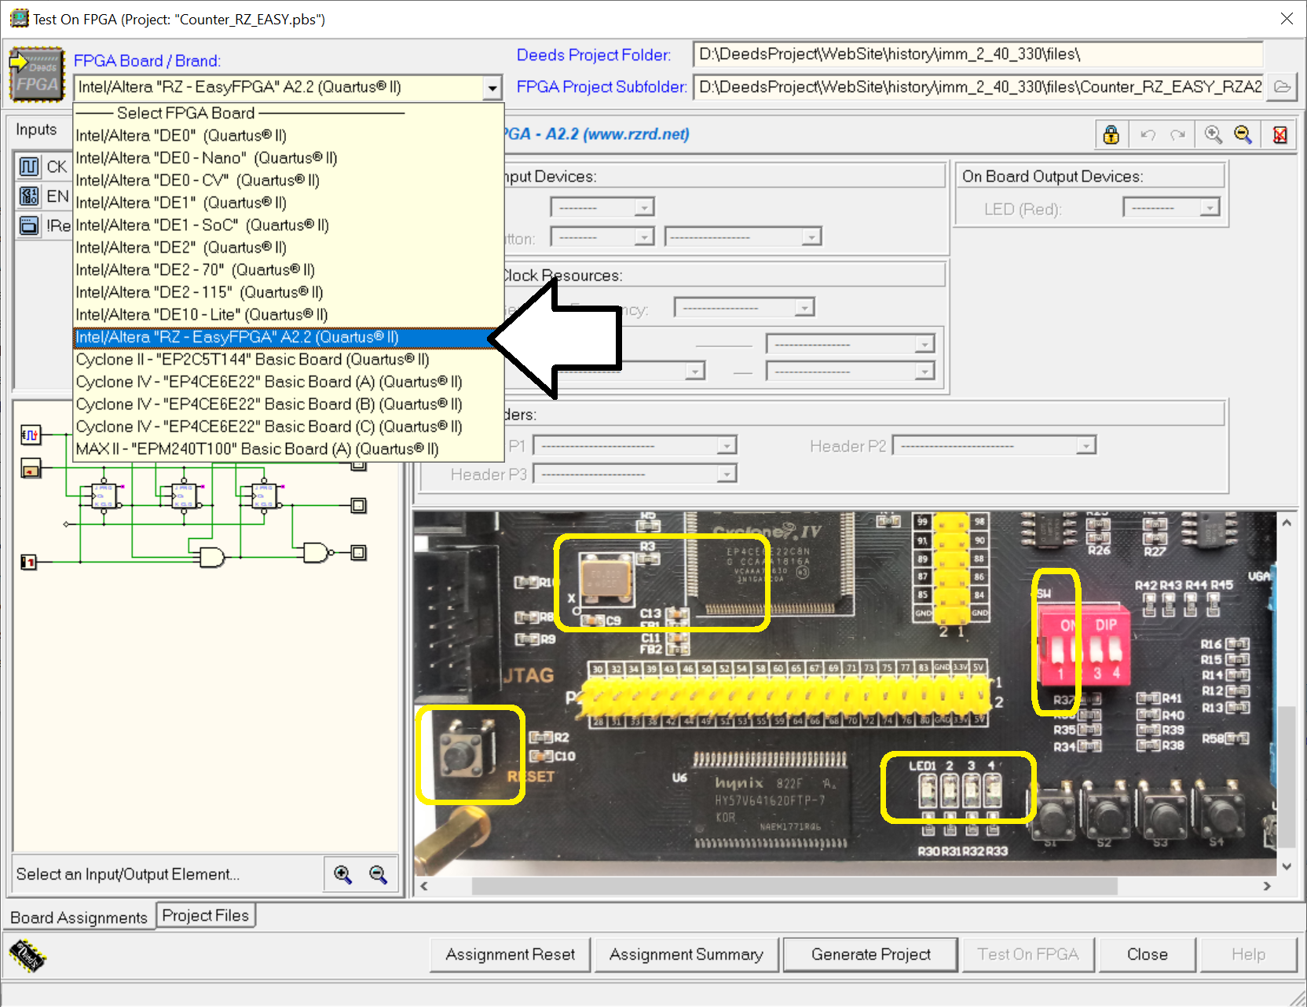Click the crystal oscillator on board photo
Screen dimensions: 1307x1007
[606, 580]
